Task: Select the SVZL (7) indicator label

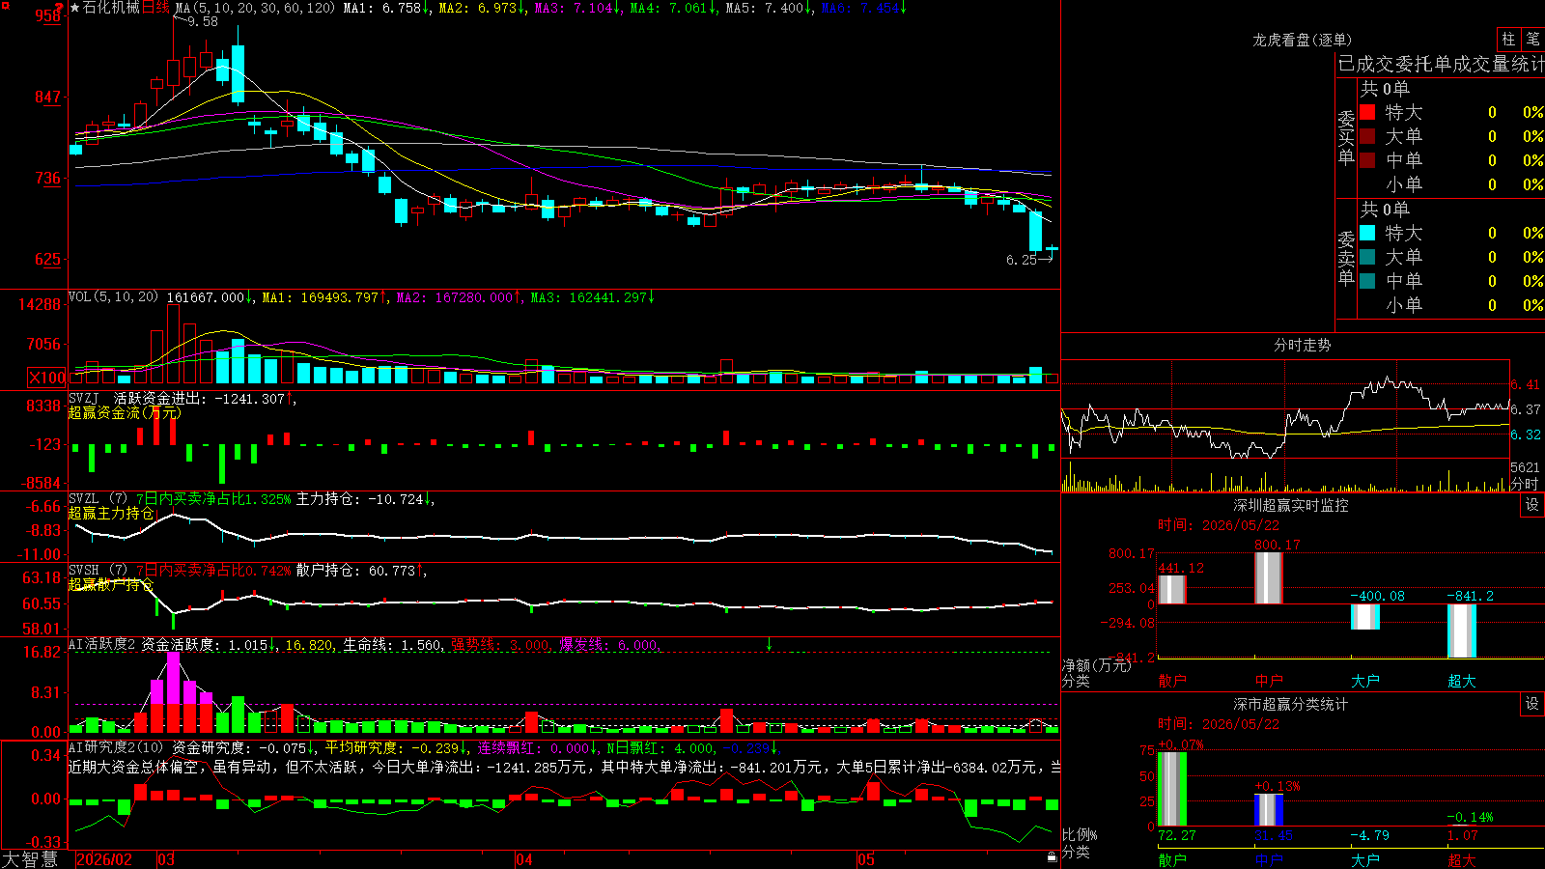Action: (98, 499)
